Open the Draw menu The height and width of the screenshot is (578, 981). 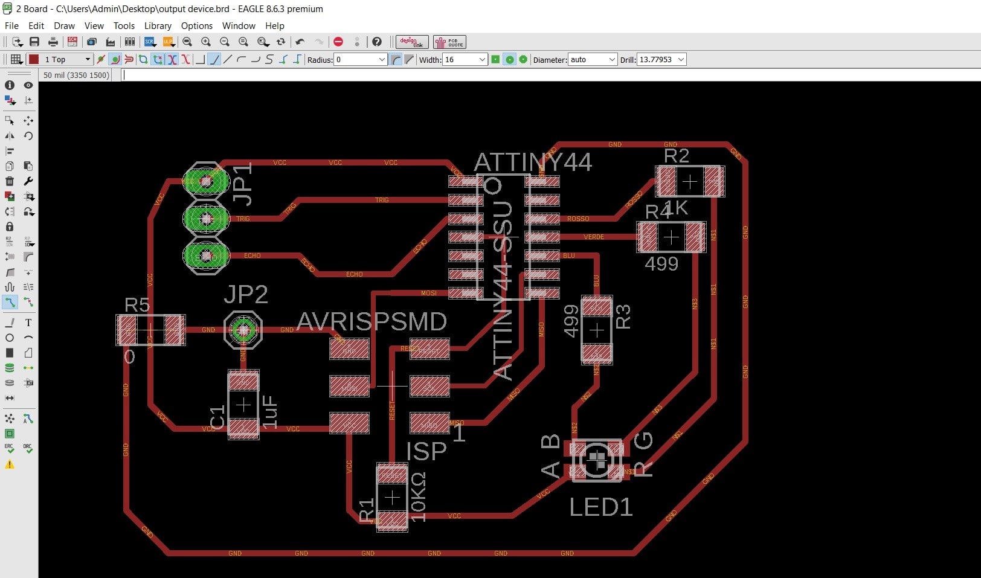(x=64, y=26)
